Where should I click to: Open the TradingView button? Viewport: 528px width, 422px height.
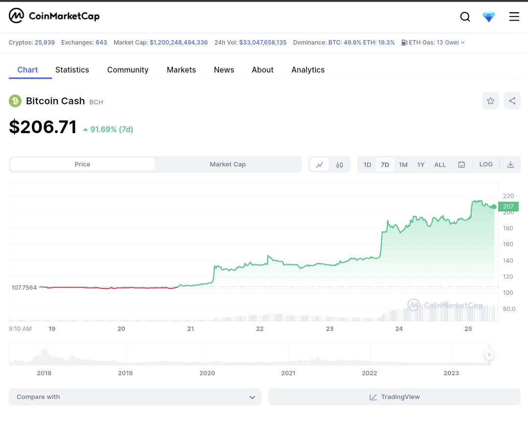click(394, 397)
